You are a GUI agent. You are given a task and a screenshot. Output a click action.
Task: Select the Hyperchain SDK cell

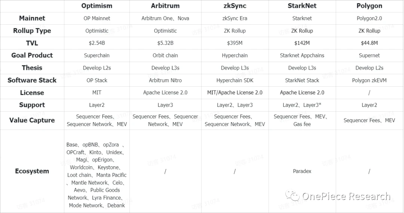pyautogui.click(x=235, y=80)
